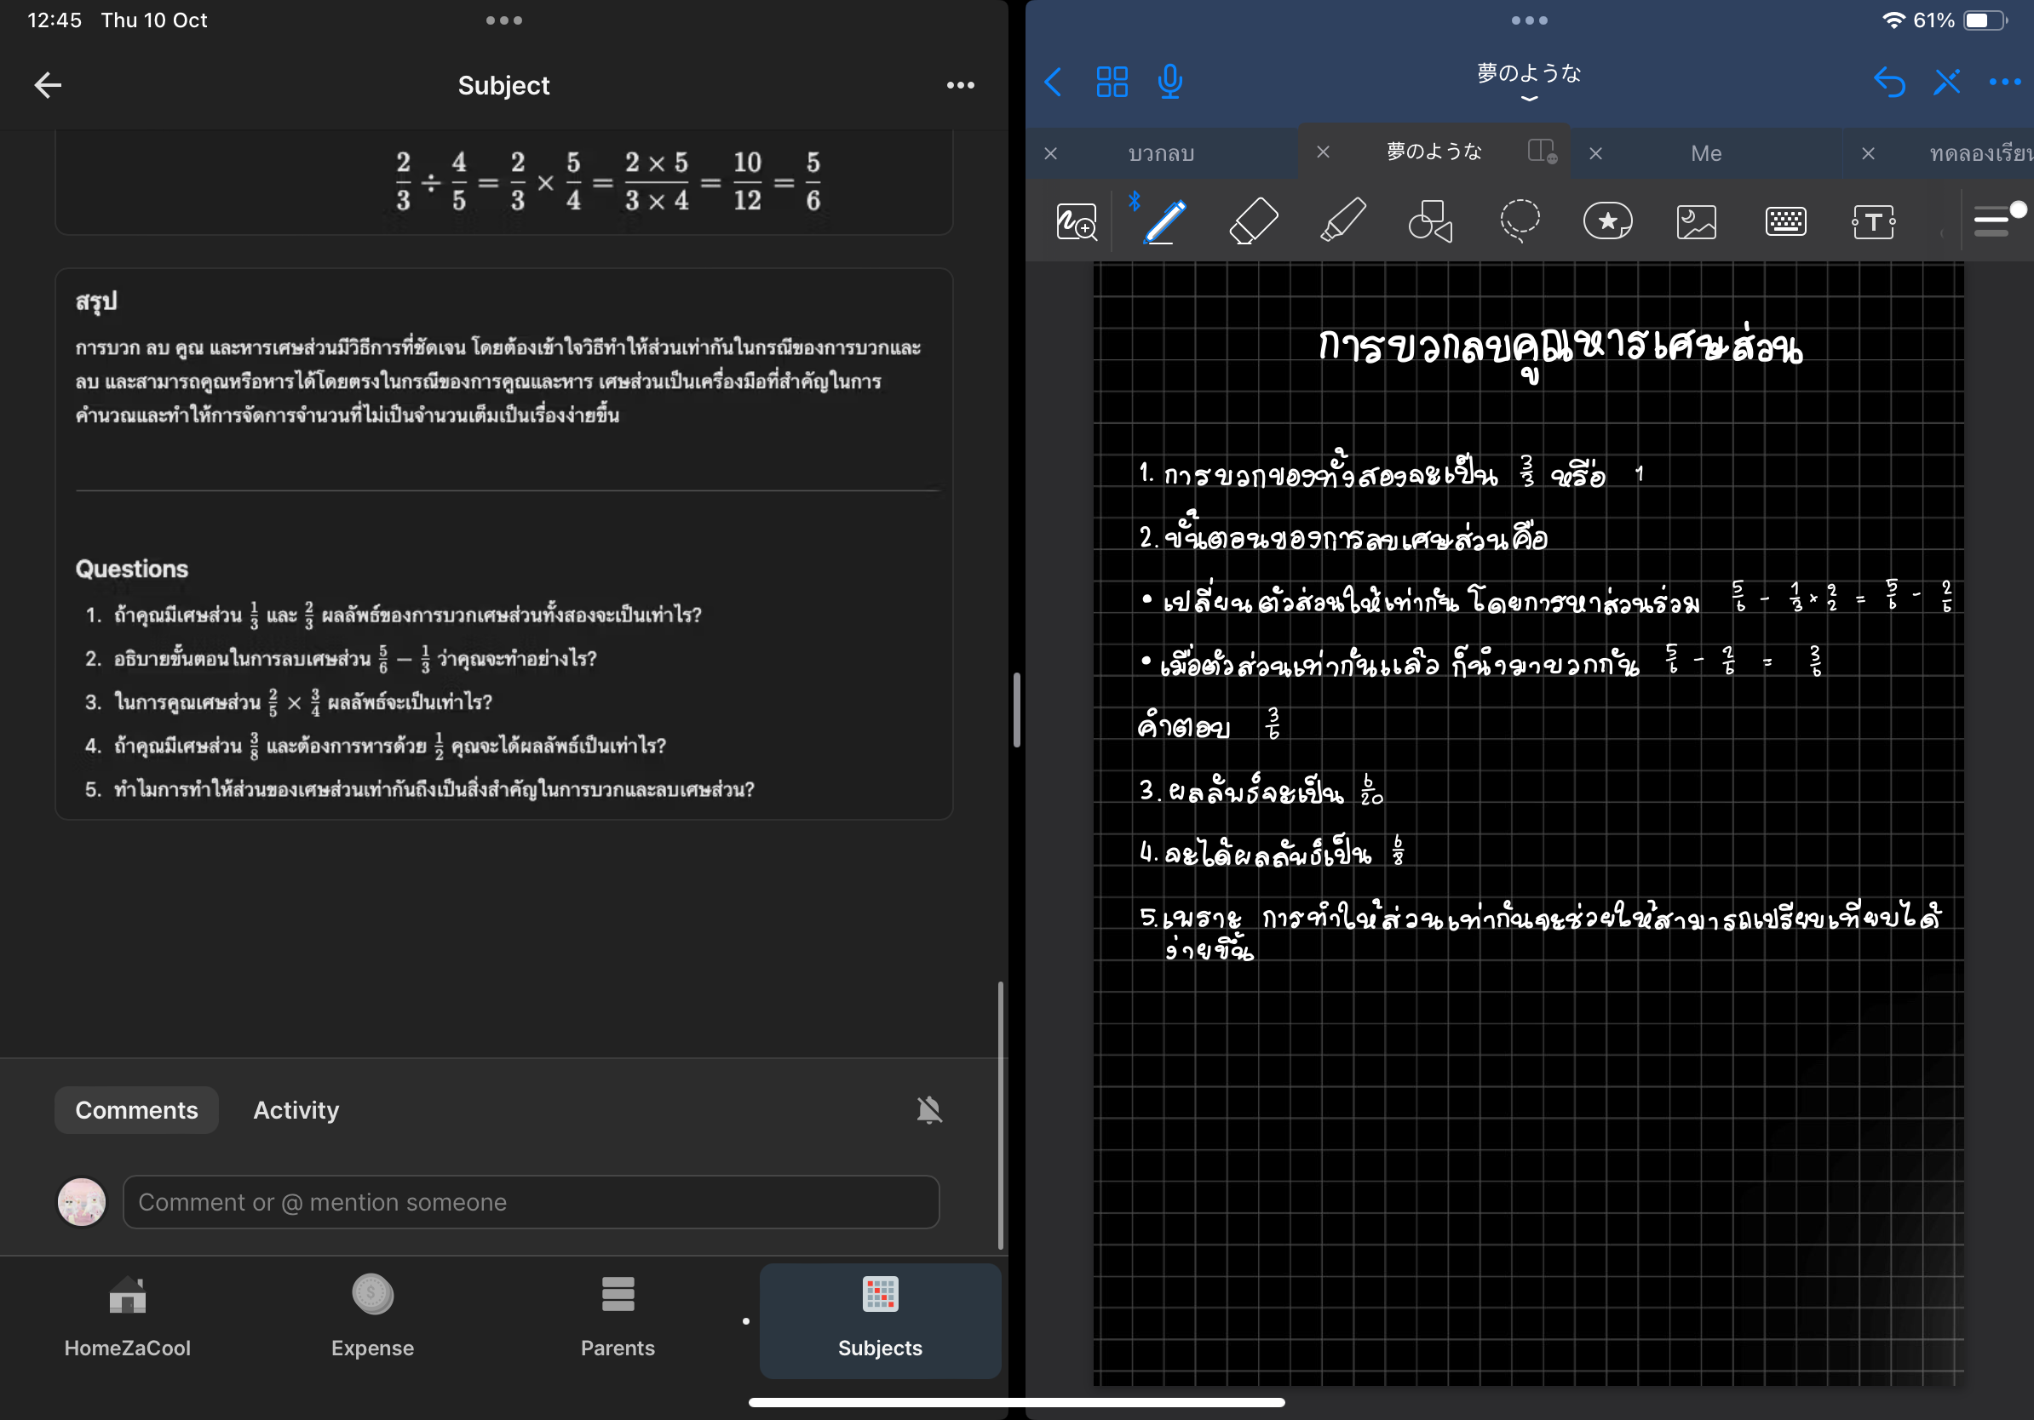The image size is (2034, 1420).
Task: Toggle read-only pen mode icon
Action: pyautogui.click(x=1946, y=83)
